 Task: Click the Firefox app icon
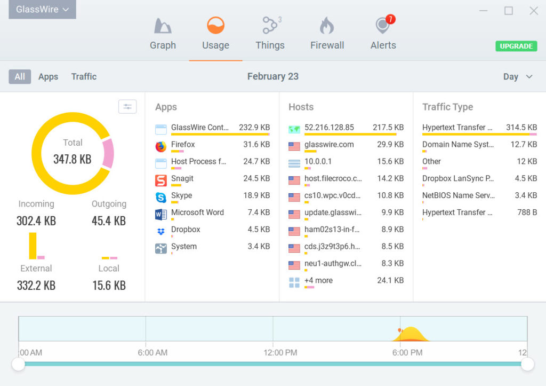[x=161, y=146]
